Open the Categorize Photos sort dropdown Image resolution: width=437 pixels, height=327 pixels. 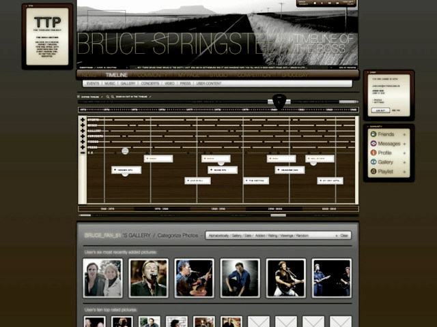coord(278,236)
